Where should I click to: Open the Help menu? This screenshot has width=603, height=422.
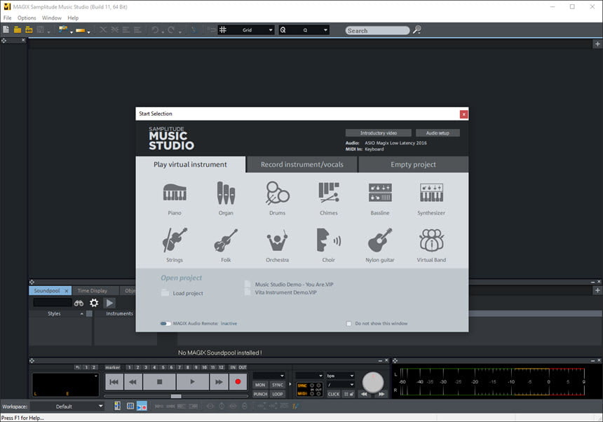(x=73, y=18)
